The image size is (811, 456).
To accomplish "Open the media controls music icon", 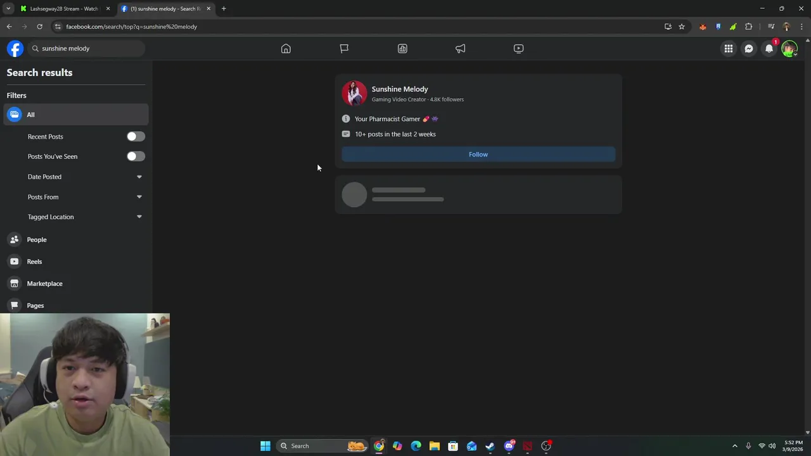I will pyautogui.click(x=771, y=27).
